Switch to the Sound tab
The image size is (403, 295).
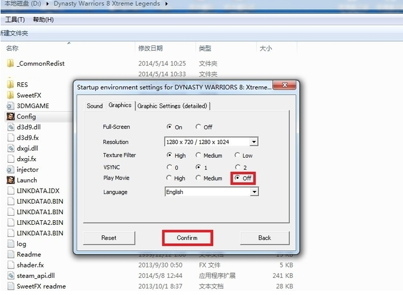tap(95, 106)
